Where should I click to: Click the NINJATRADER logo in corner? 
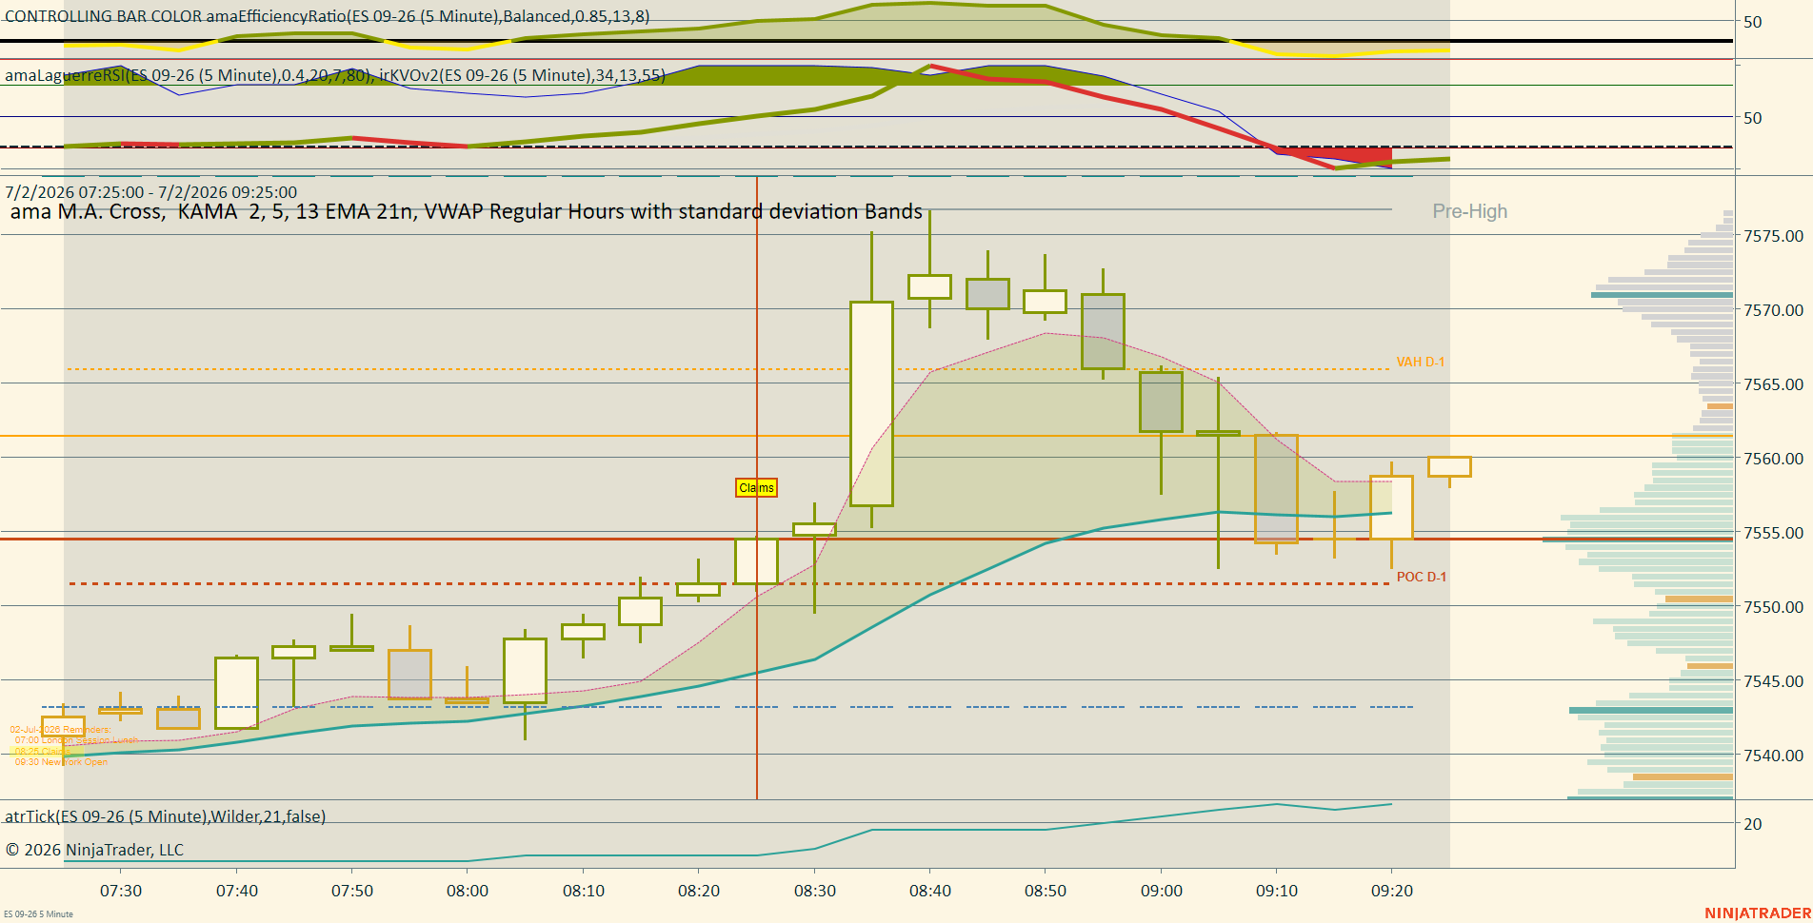point(1758,913)
